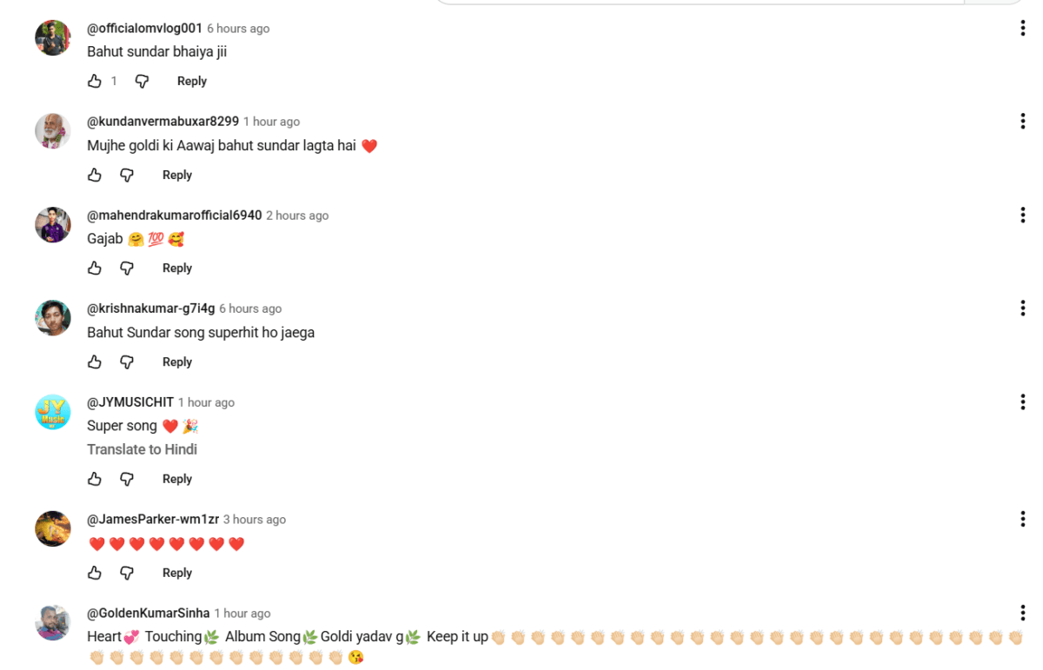The image size is (1043, 670).
Task: Click the JY Music channel avatar
Action: click(53, 412)
